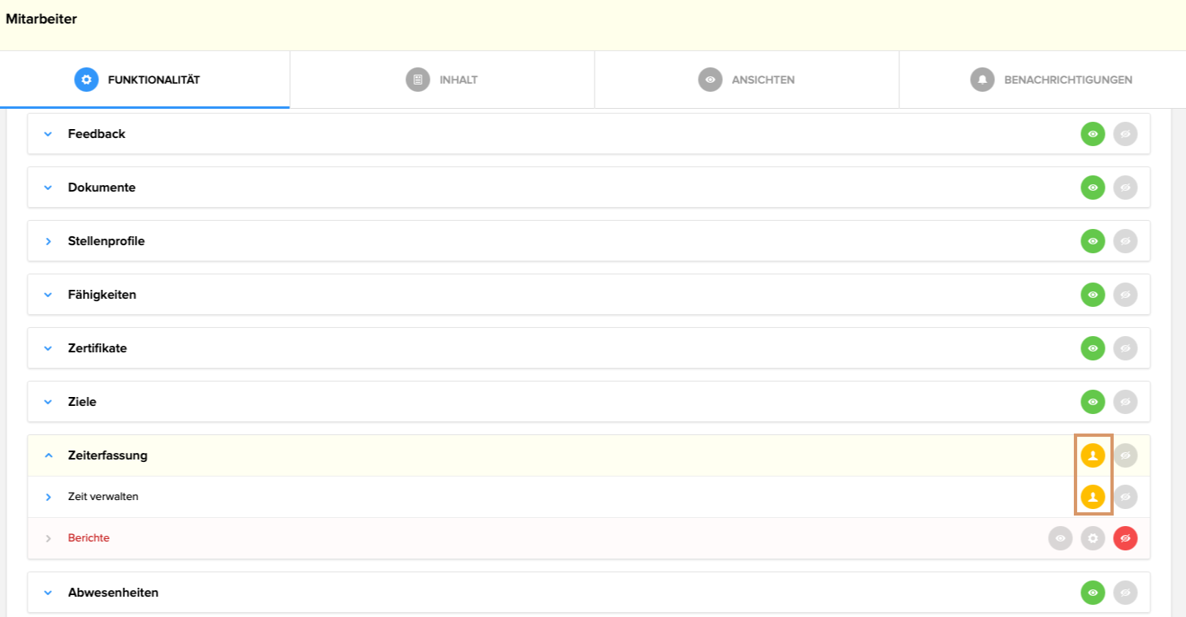Screen dimensions: 1186x617
Task: Click yellow user icon in Zeiterfassung row
Action: [x=1093, y=455]
